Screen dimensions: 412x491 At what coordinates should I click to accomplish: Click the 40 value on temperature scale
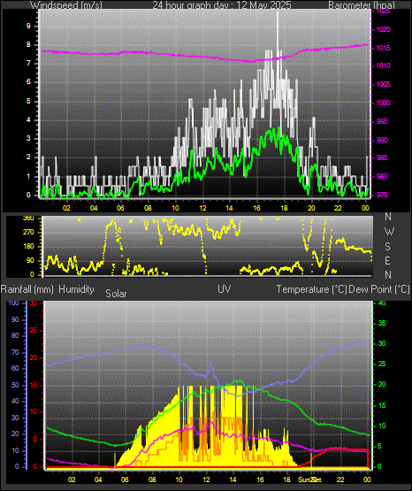(382, 303)
